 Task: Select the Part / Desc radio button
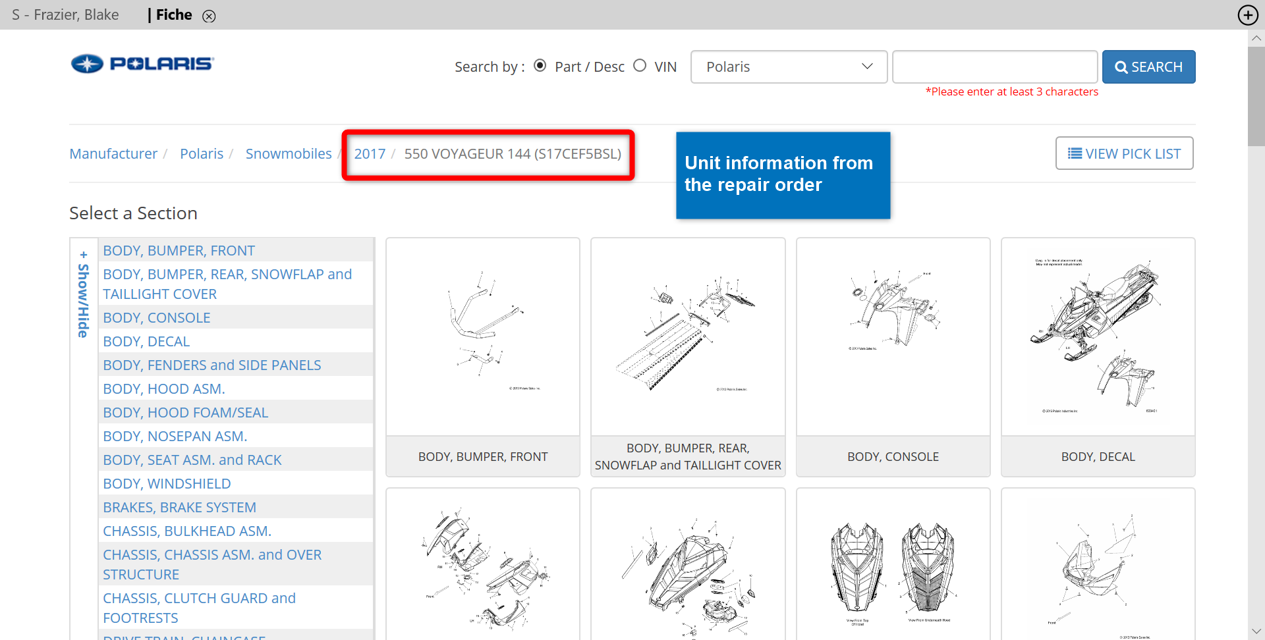coord(540,66)
